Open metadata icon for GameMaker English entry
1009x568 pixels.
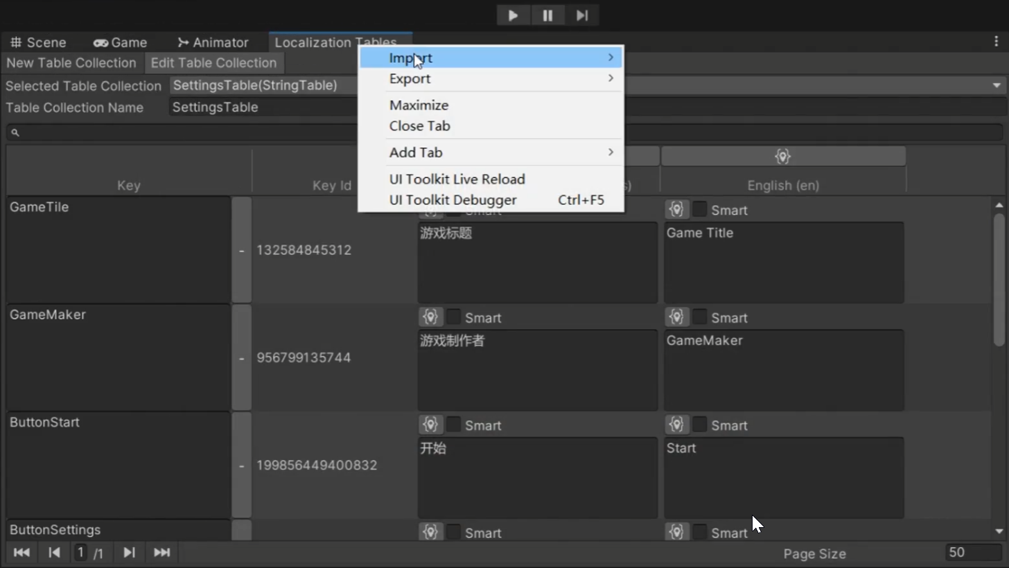coord(676,317)
